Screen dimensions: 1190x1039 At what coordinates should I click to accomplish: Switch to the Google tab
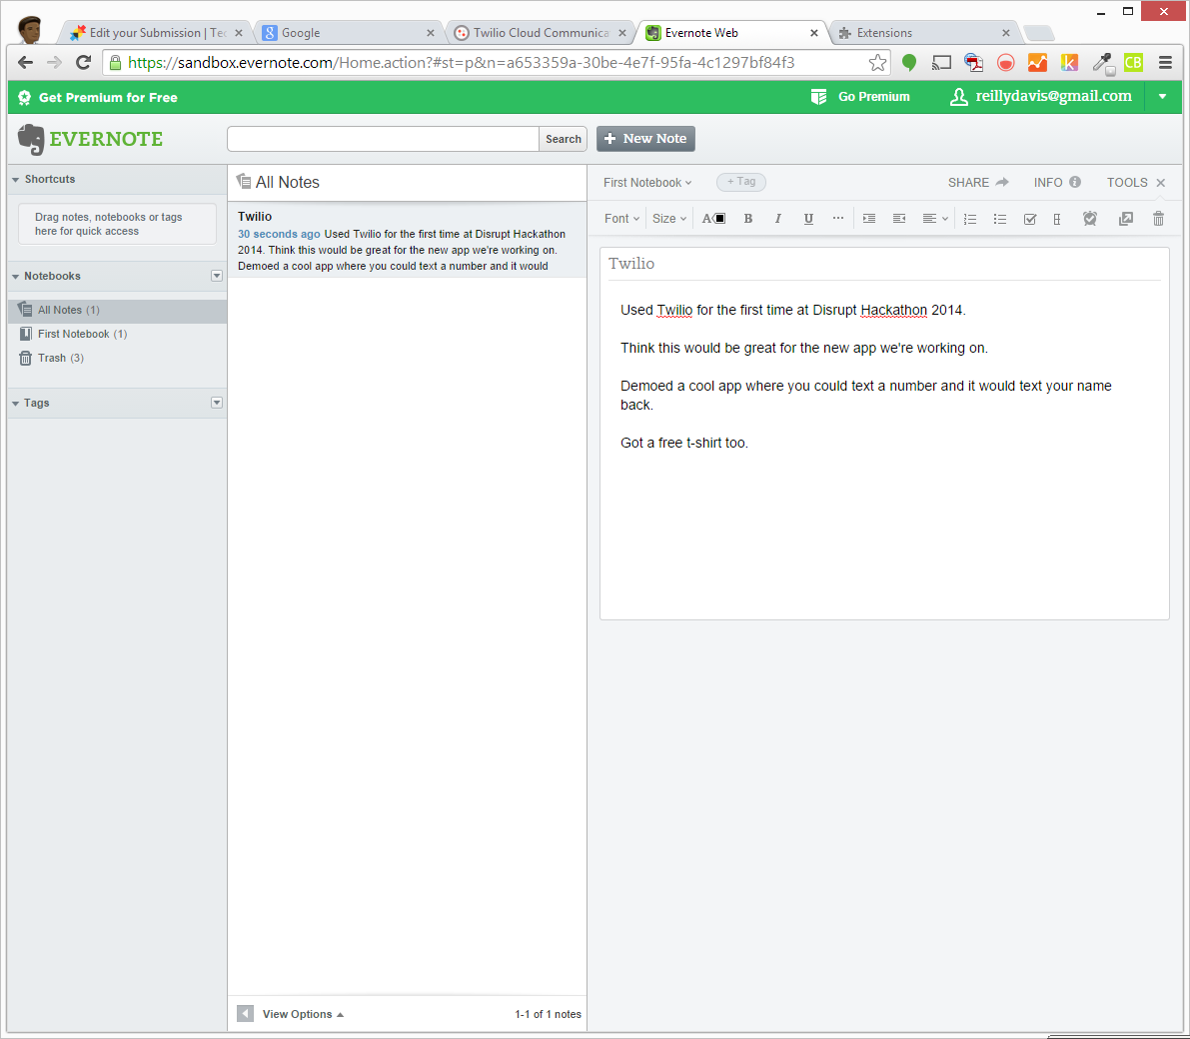click(346, 33)
